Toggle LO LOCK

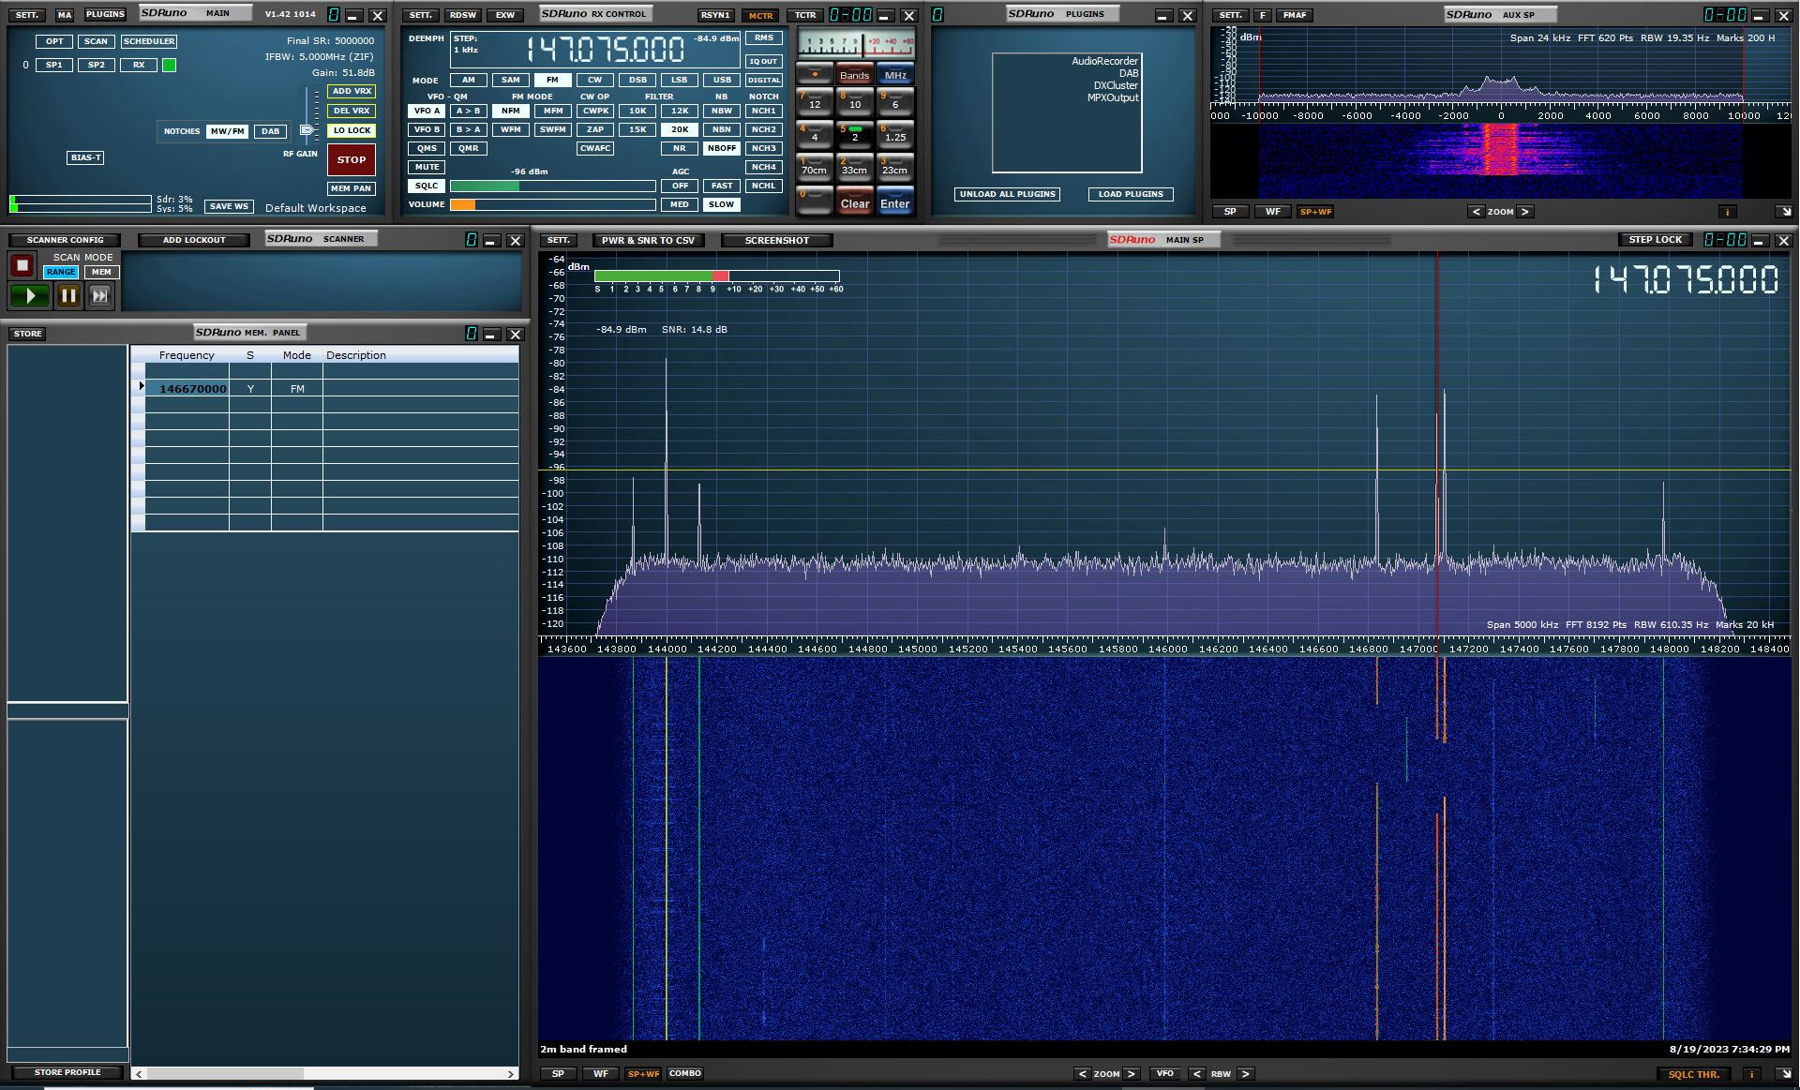pos(352,130)
